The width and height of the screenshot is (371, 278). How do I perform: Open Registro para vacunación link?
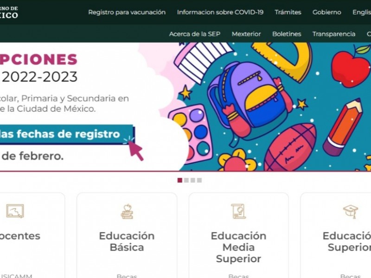click(x=127, y=13)
